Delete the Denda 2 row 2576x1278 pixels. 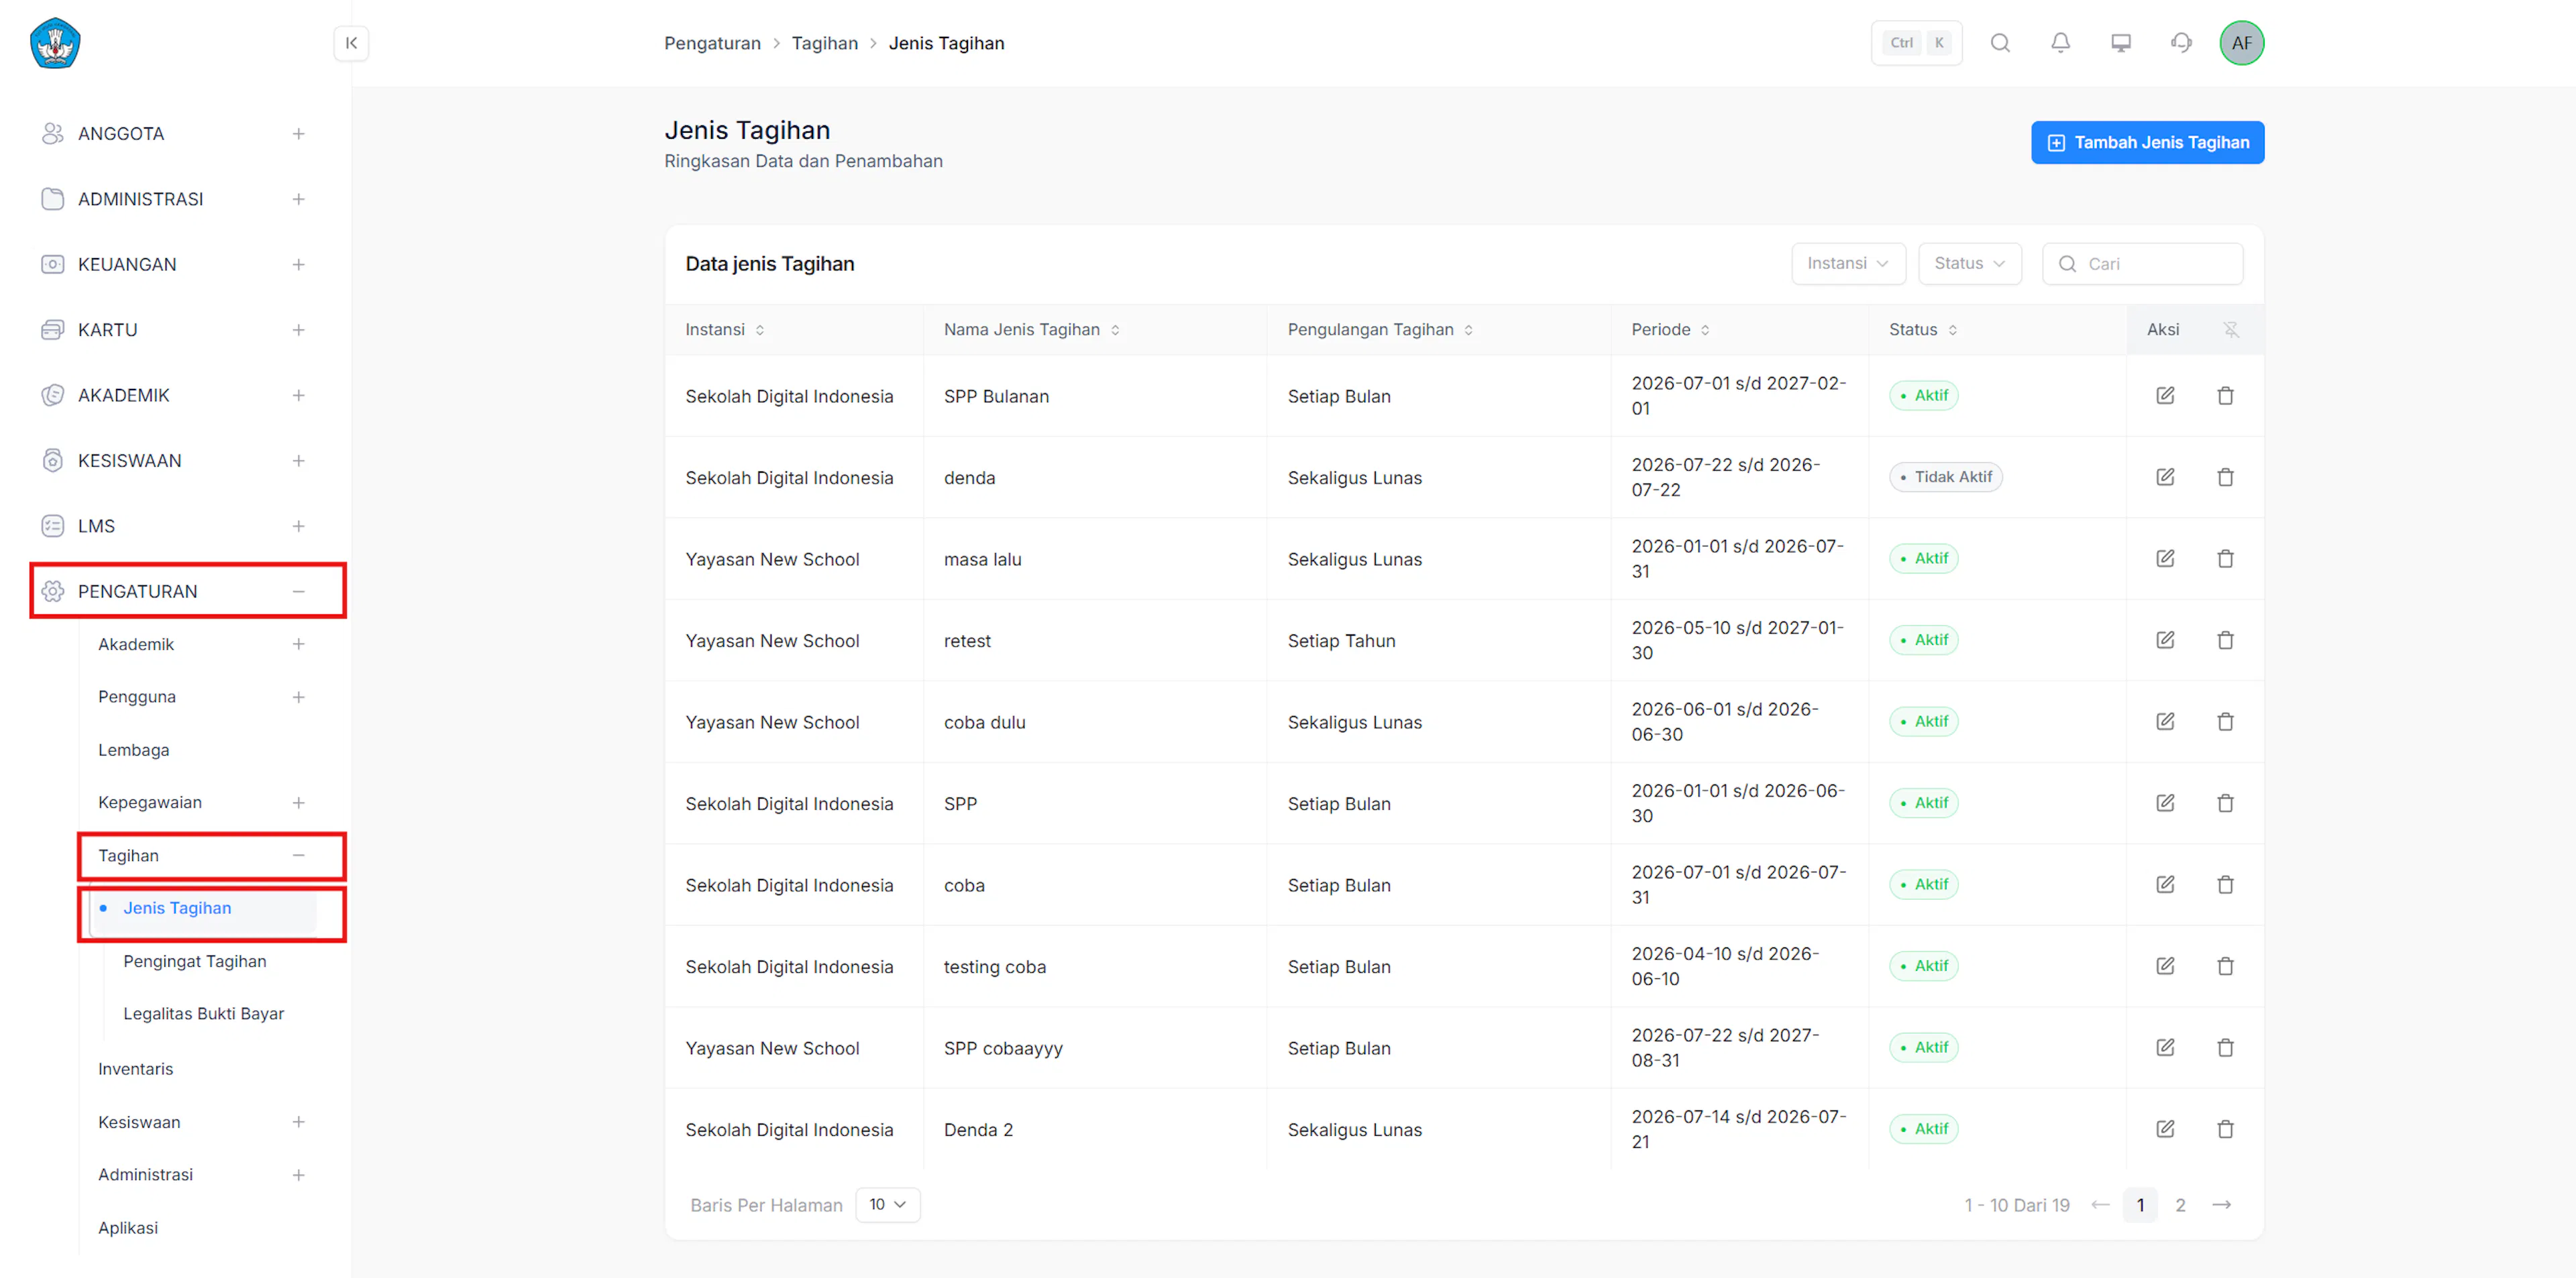[2225, 1129]
